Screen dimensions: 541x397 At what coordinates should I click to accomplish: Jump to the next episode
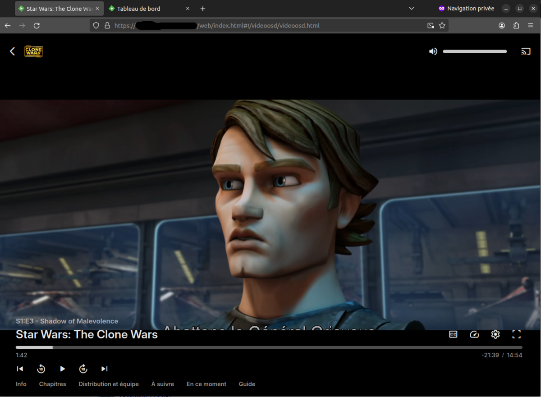pyautogui.click(x=104, y=369)
